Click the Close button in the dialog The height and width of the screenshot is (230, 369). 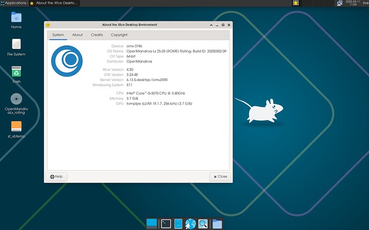pyautogui.click(x=220, y=177)
